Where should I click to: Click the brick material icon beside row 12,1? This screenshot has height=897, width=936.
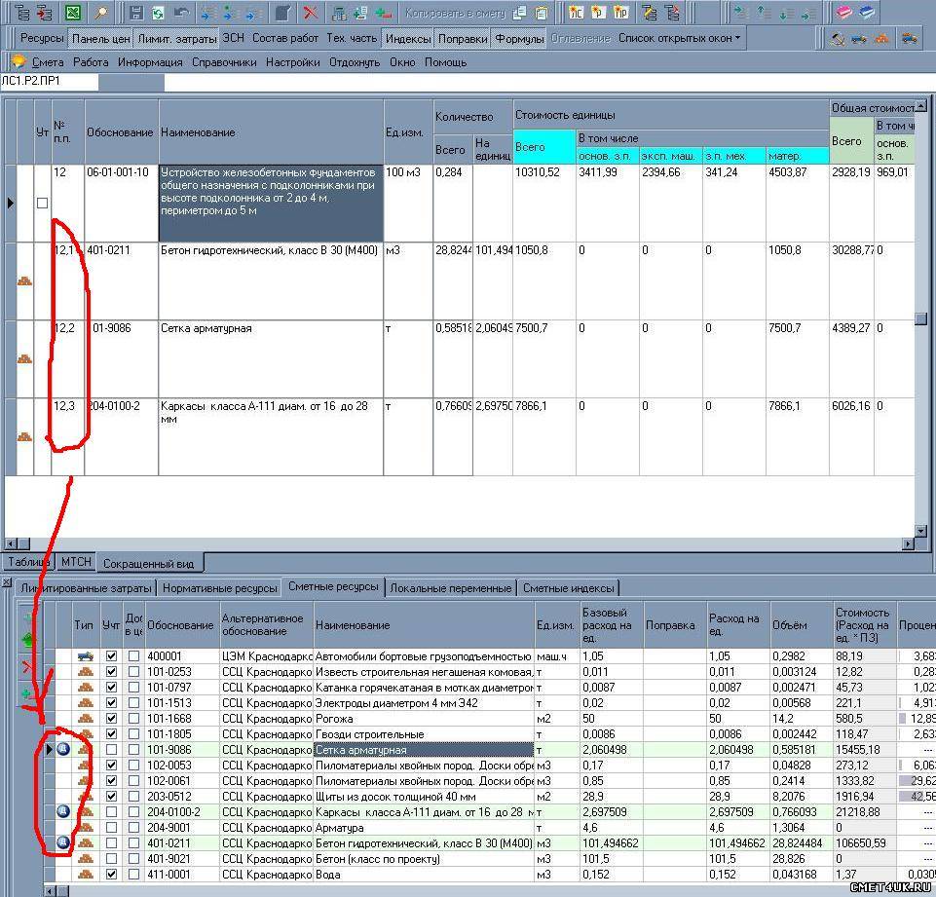point(24,280)
